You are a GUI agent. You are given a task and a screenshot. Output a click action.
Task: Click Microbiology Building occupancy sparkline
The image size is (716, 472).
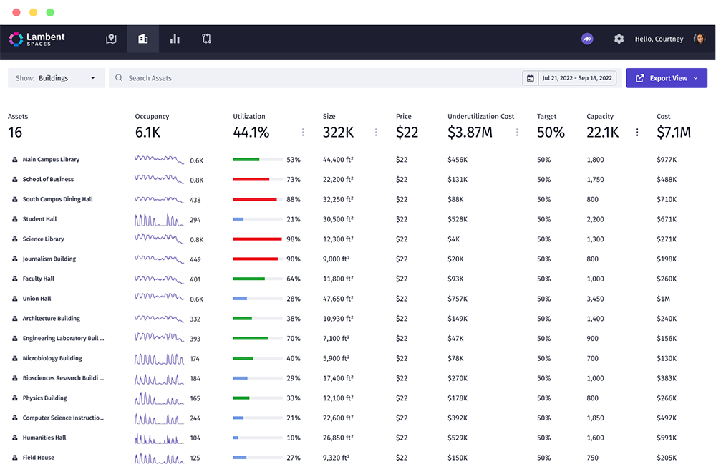click(160, 359)
